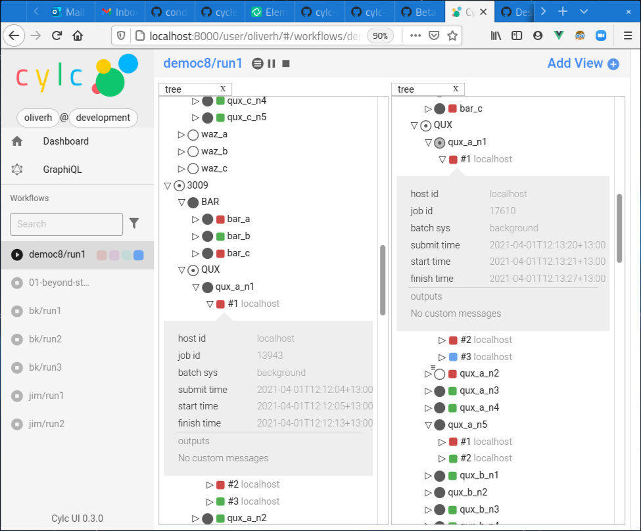Pause the democ8/run1 workflow
This screenshot has width=641, height=531.
pyautogui.click(x=272, y=64)
